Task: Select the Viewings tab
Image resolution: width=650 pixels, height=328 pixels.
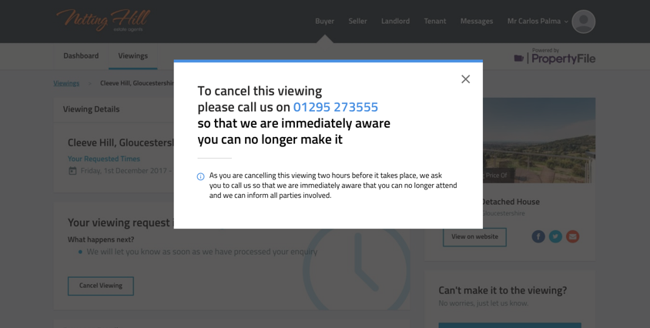Action: pyautogui.click(x=132, y=56)
